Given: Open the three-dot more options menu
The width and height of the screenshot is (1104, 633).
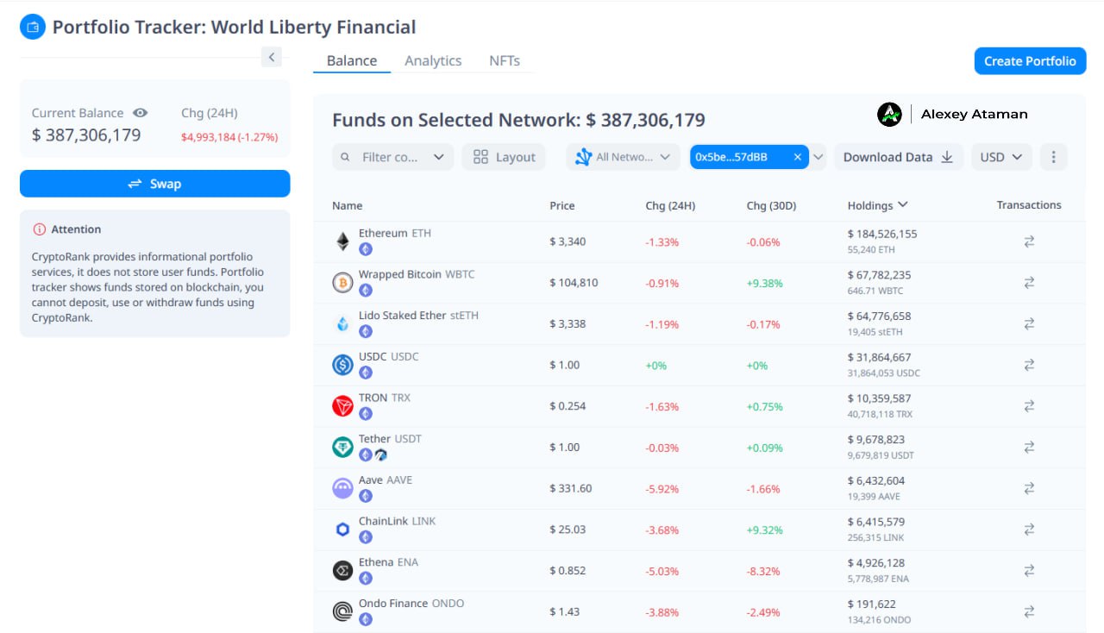Looking at the screenshot, I should (x=1052, y=157).
